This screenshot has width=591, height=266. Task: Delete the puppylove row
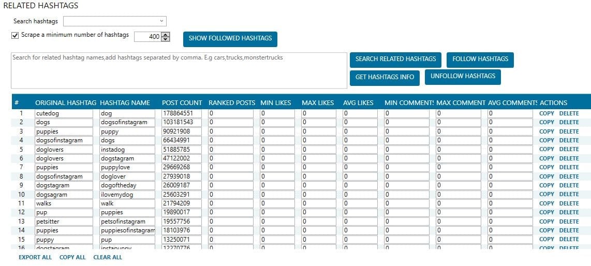tap(569, 167)
